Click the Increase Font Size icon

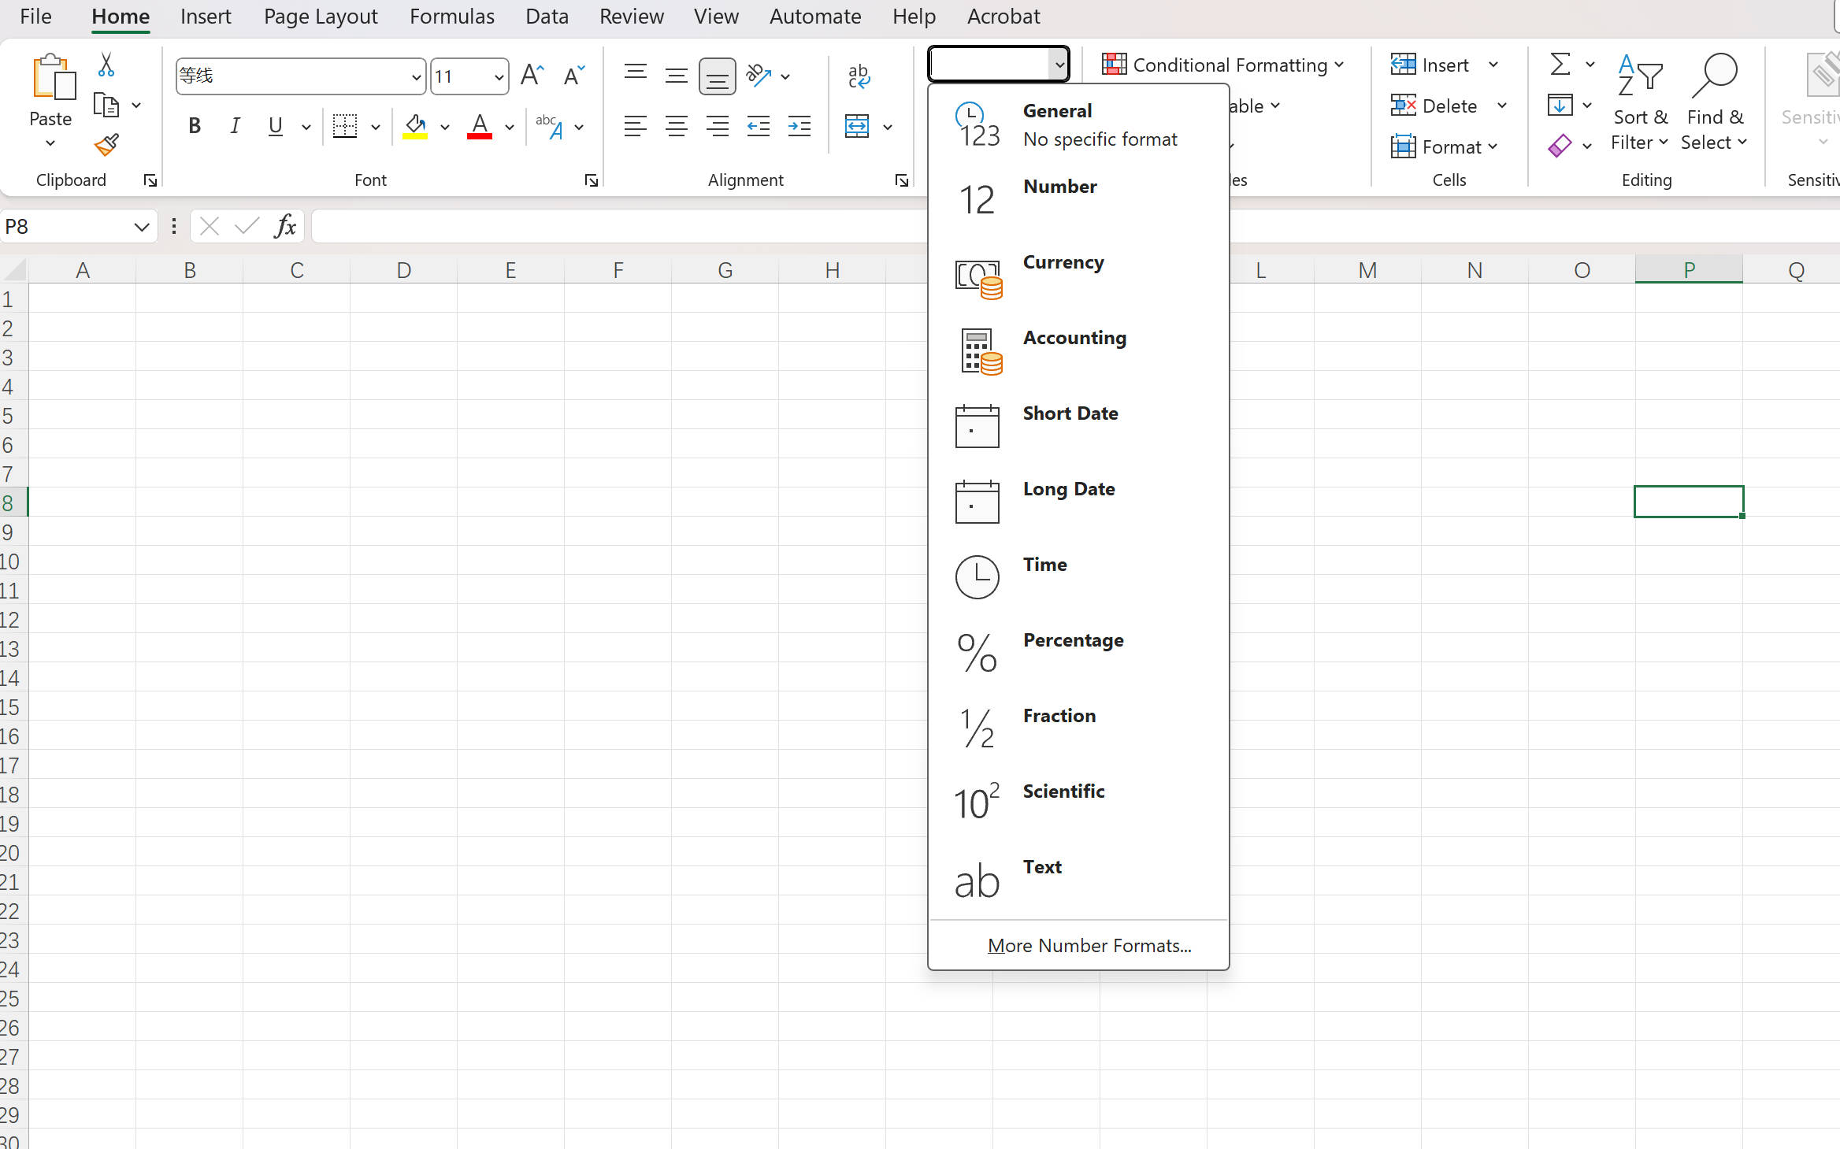click(x=532, y=76)
